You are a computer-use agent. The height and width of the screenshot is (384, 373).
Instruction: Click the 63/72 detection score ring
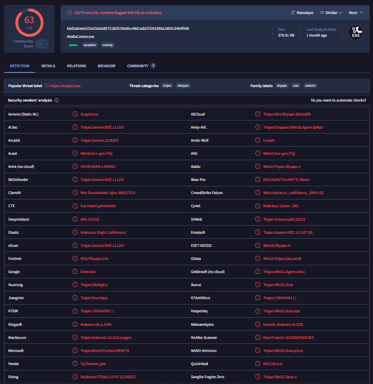click(29, 23)
